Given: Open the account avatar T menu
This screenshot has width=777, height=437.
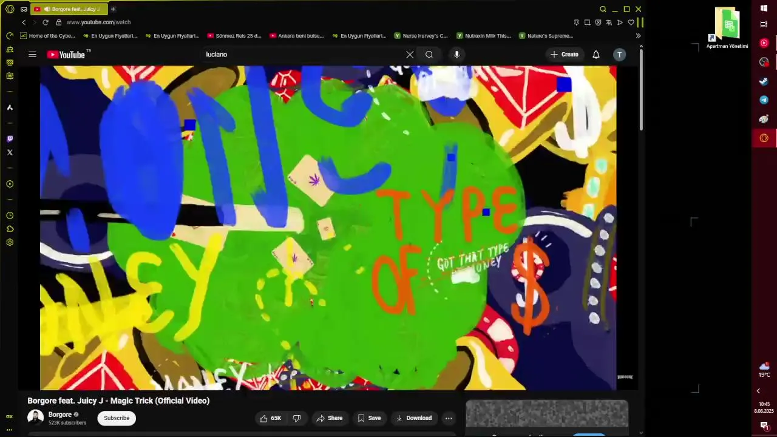Looking at the screenshot, I should (x=619, y=55).
